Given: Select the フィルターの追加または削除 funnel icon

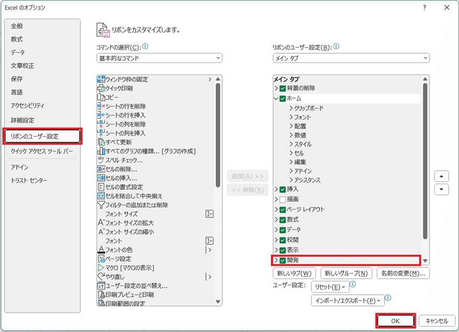Looking at the screenshot, I should click(x=101, y=205).
